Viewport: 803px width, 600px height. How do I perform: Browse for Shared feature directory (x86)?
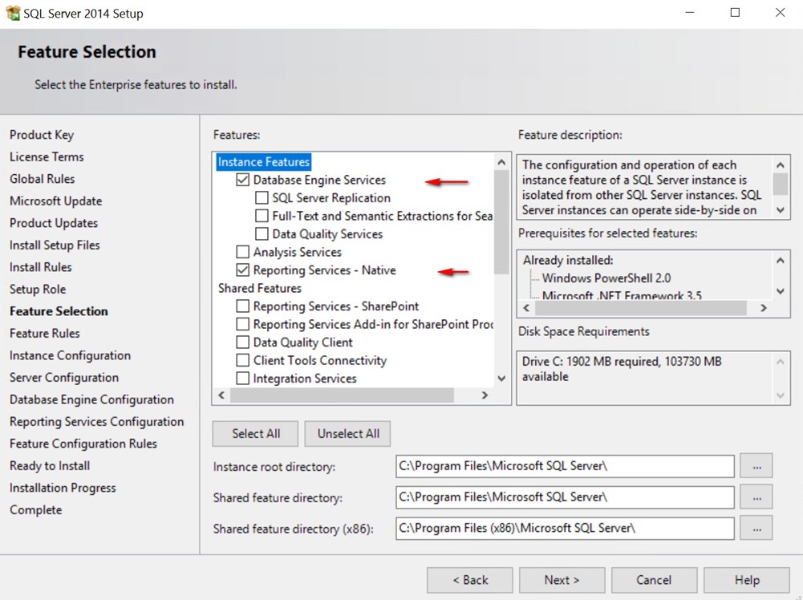point(756,529)
